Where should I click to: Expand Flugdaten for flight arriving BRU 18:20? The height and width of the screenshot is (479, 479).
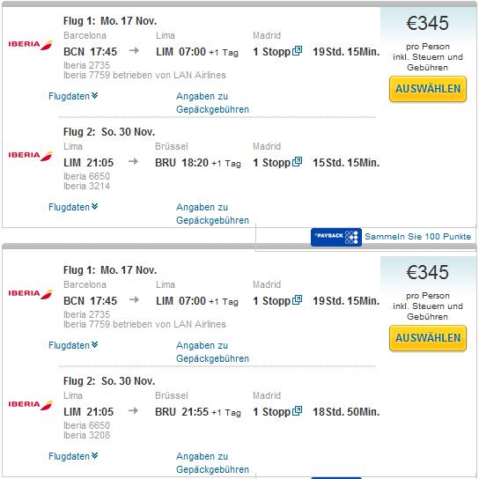pyautogui.click(x=73, y=207)
